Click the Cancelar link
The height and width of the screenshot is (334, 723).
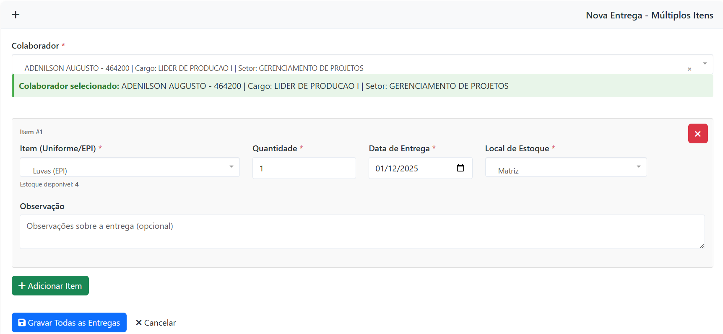point(156,323)
